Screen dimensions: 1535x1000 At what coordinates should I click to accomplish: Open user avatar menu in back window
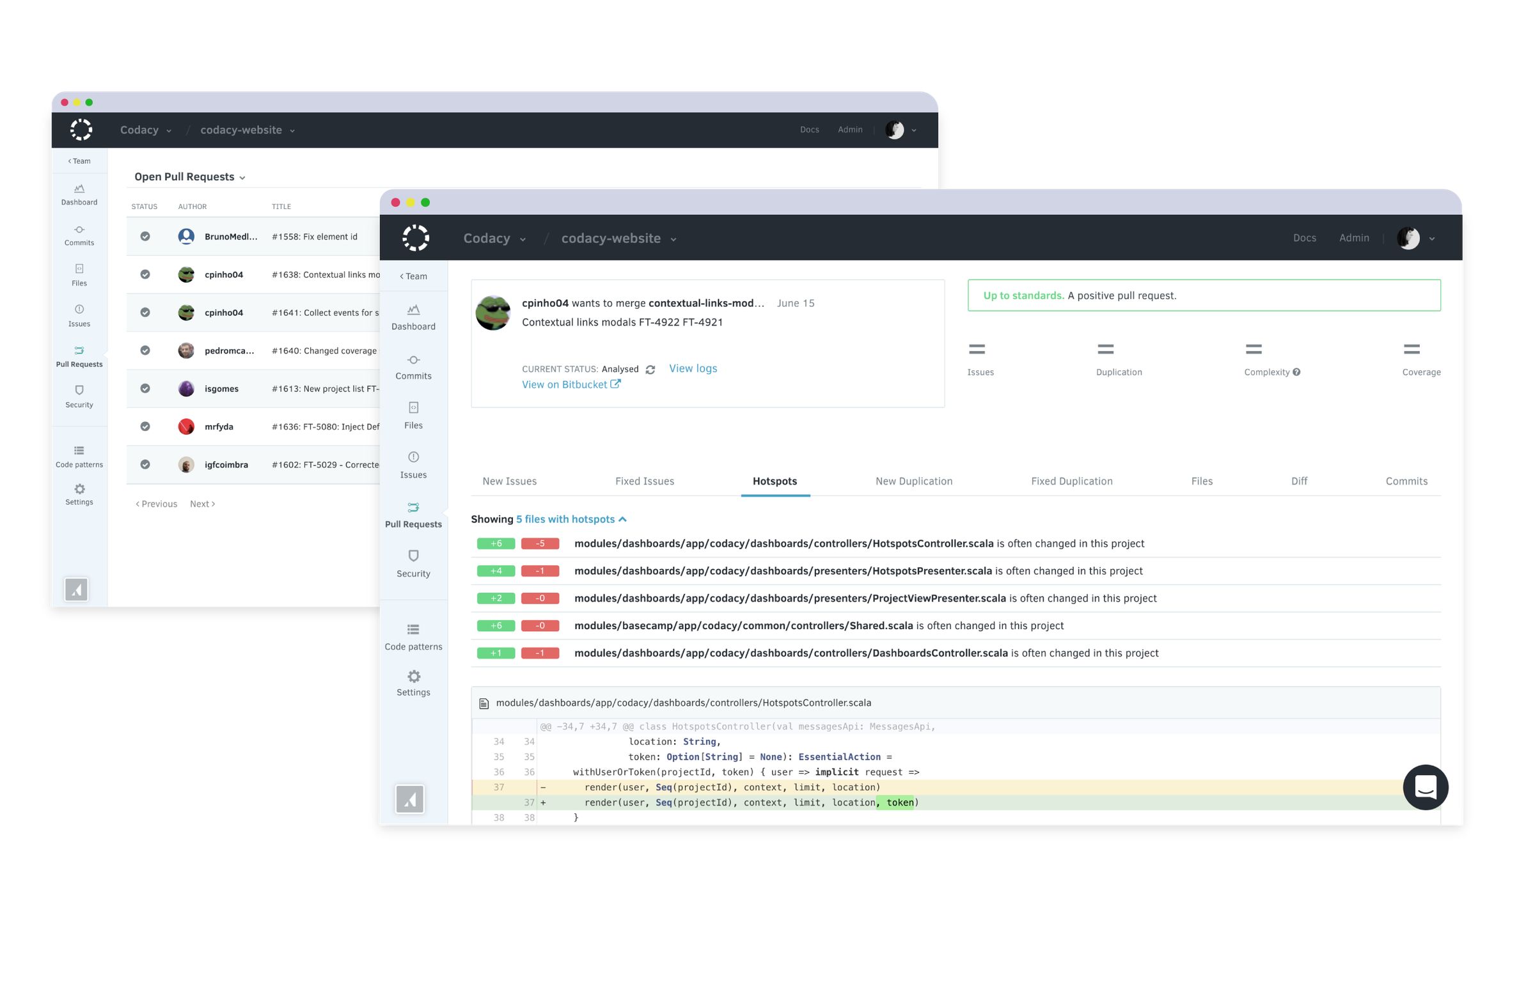(x=901, y=130)
